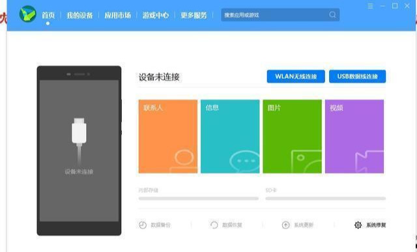This screenshot has height=252, width=417.
Task: Open the 应用市场 tab
Action: click(117, 15)
